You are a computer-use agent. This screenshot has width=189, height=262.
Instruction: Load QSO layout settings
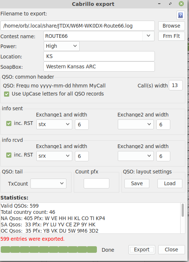(x=170, y=183)
